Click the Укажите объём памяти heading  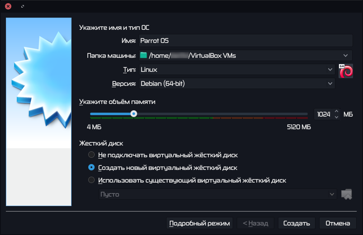coord(117,102)
